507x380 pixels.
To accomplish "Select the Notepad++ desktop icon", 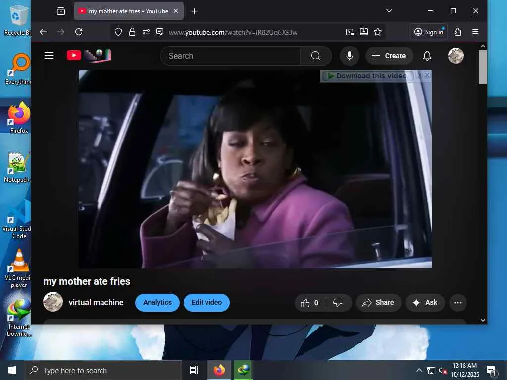I will coord(17,167).
